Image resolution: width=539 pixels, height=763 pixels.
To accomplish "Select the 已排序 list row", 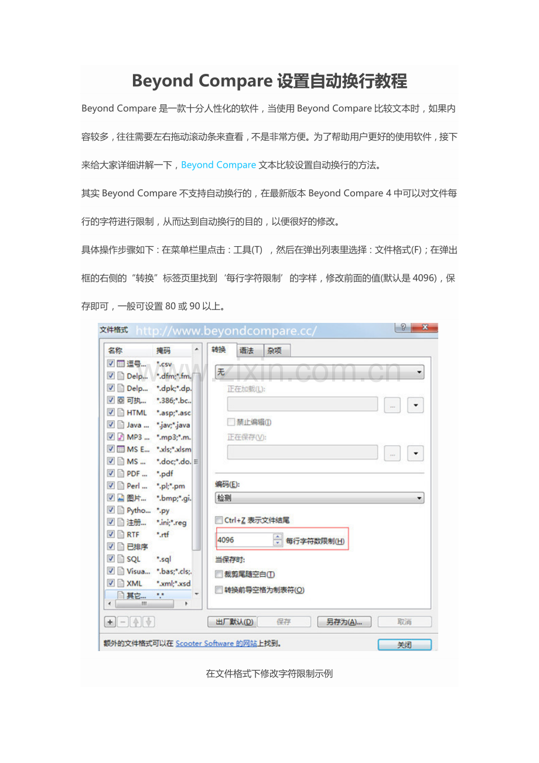I will click(x=149, y=547).
